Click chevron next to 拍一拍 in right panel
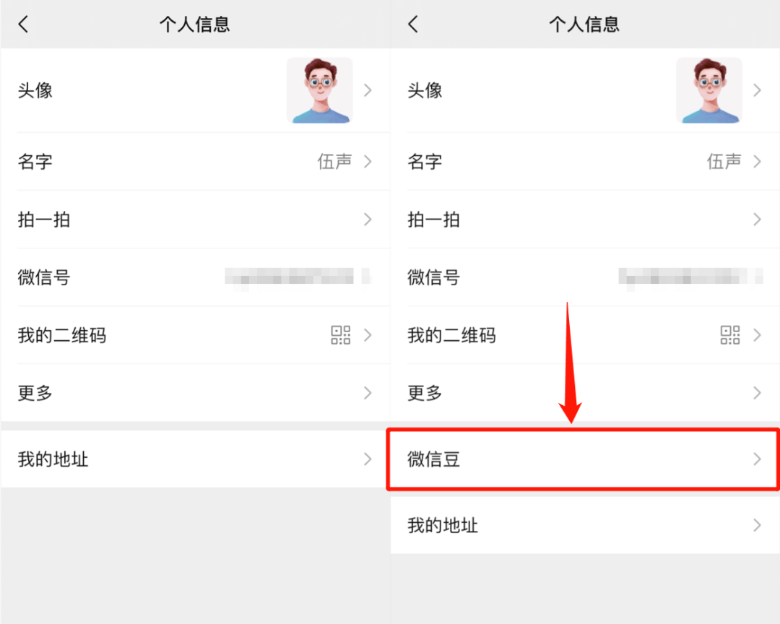The width and height of the screenshot is (780, 624). pos(757,220)
